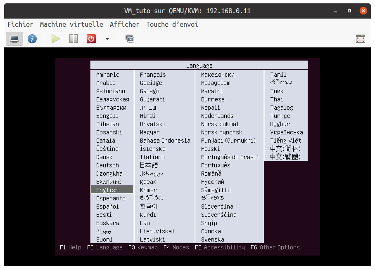Image resolution: width=375 pixels, height=270 pixels.
Task: Open the Afficher menu
Action: click(x=124, y=24)
